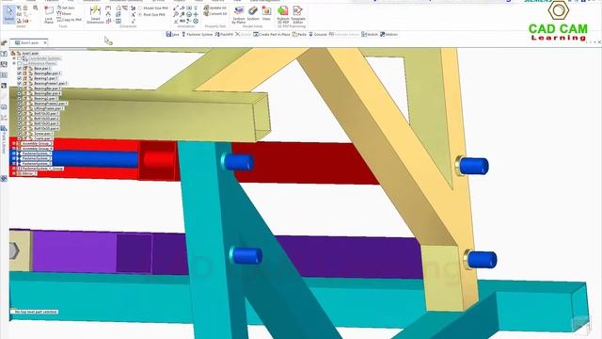Viewport: 602px width, 339px height.
Task: Close the Asm1.asm document tab
Action: coord(45,42)
